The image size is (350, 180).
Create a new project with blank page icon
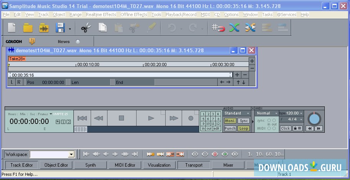[x=12, y=28]
